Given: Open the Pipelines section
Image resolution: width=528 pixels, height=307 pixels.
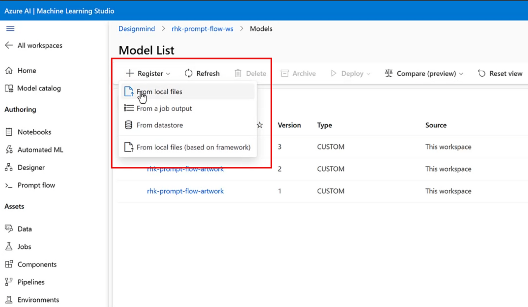Looking at the screenshot, I should tap(31, 282).
